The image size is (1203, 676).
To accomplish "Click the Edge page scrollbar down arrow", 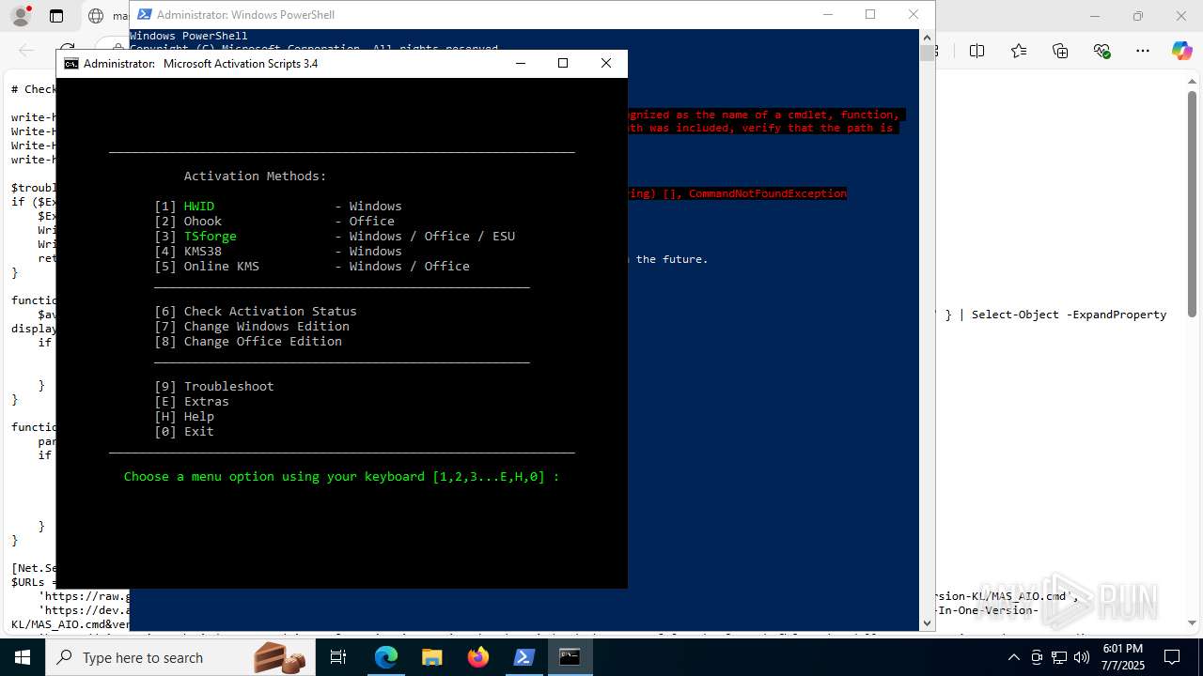I will [1194, 622].
